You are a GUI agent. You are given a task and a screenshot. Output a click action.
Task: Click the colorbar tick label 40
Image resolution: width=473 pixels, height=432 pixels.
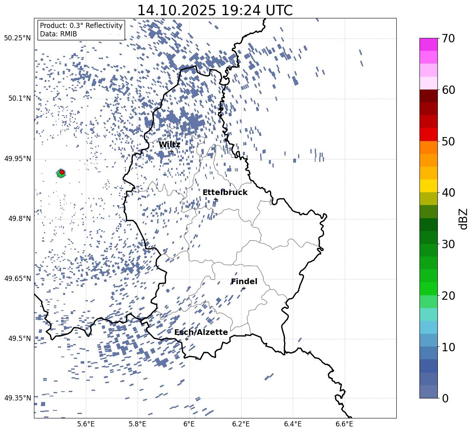click(449, 193)
